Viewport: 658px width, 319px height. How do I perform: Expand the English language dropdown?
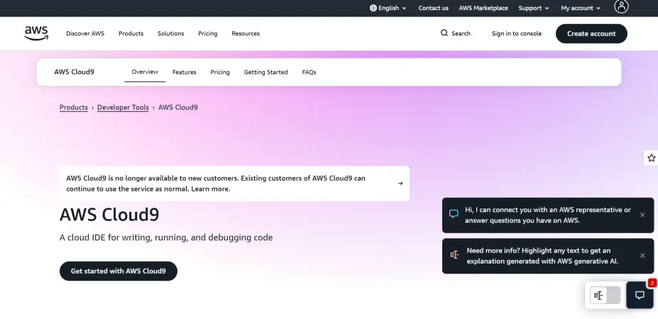click(388, 8)
